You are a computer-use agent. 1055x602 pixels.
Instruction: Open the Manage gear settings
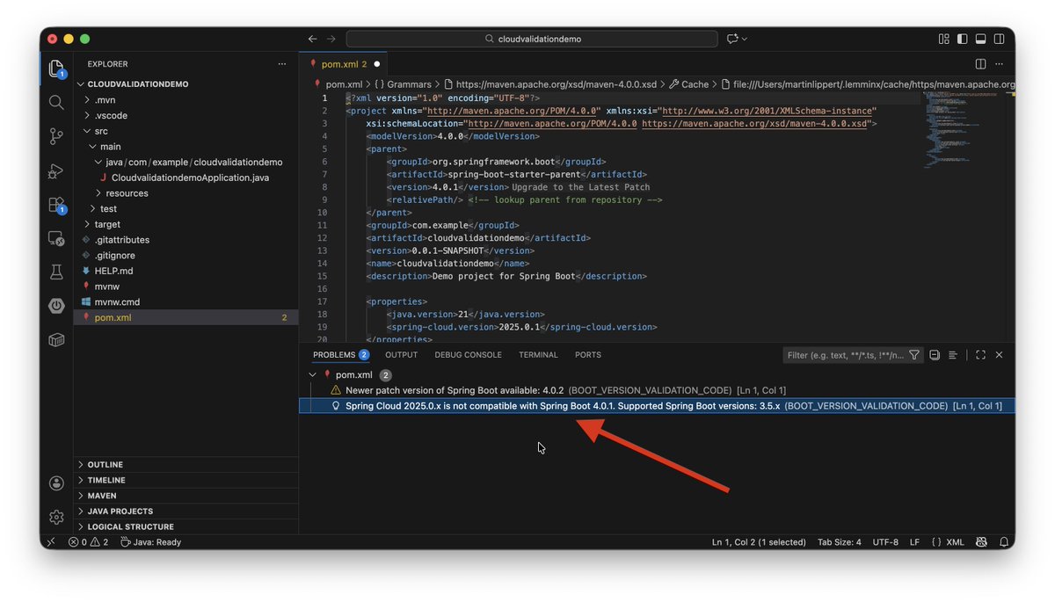coord(56,517)
